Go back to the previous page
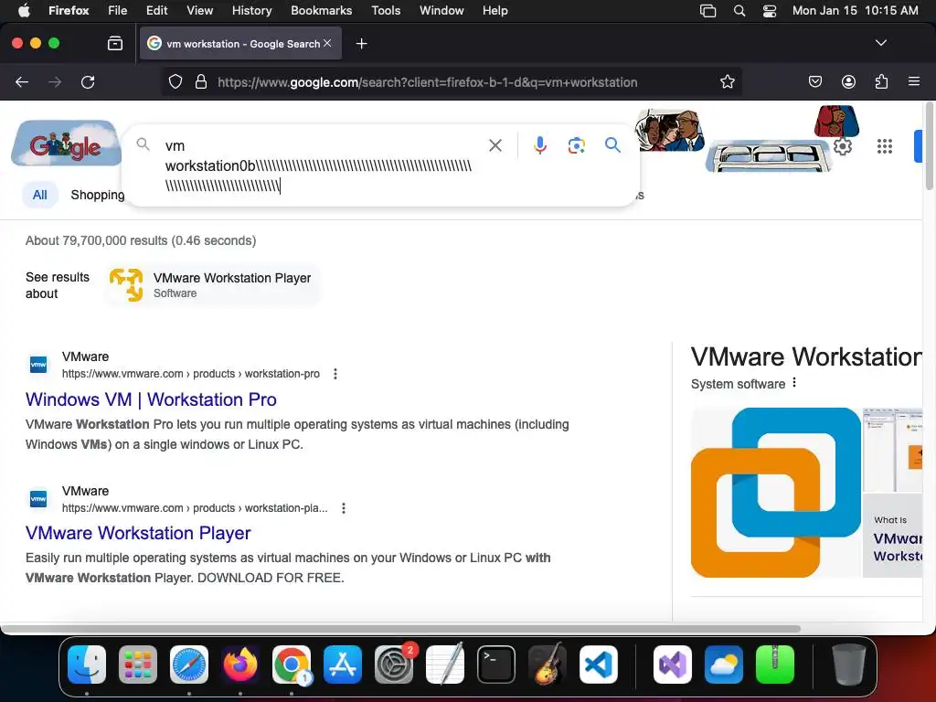 [x=22, y=81]
